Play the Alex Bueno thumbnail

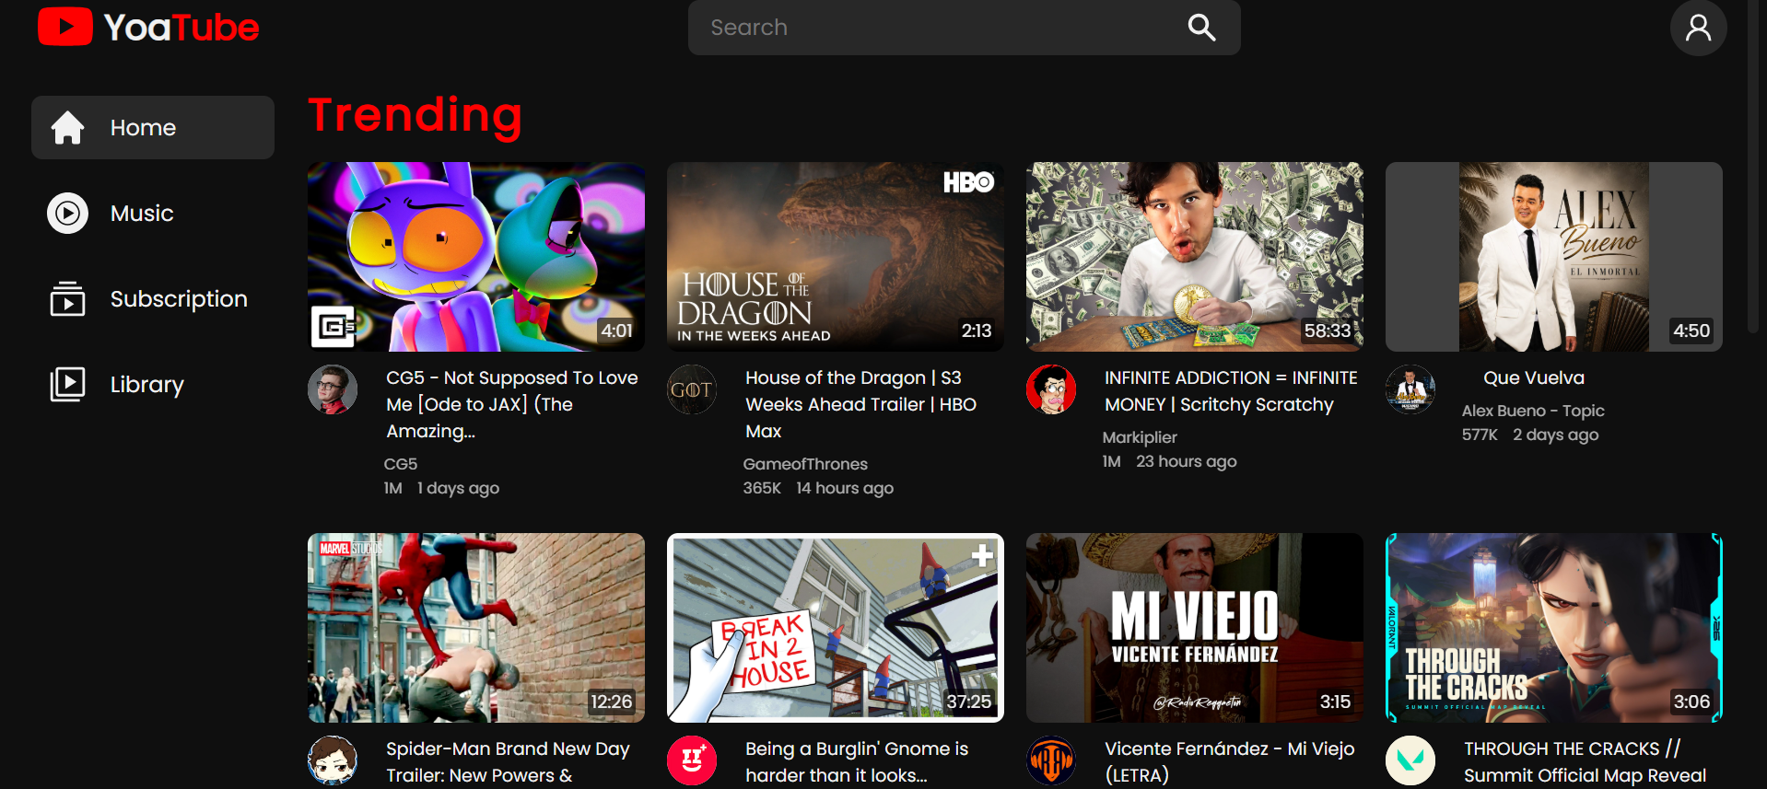tap(1554, 257)
